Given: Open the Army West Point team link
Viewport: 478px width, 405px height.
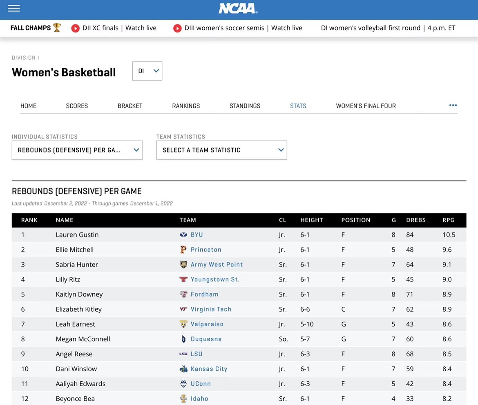Looking at the screenshot, I should (x=217, y=264).
